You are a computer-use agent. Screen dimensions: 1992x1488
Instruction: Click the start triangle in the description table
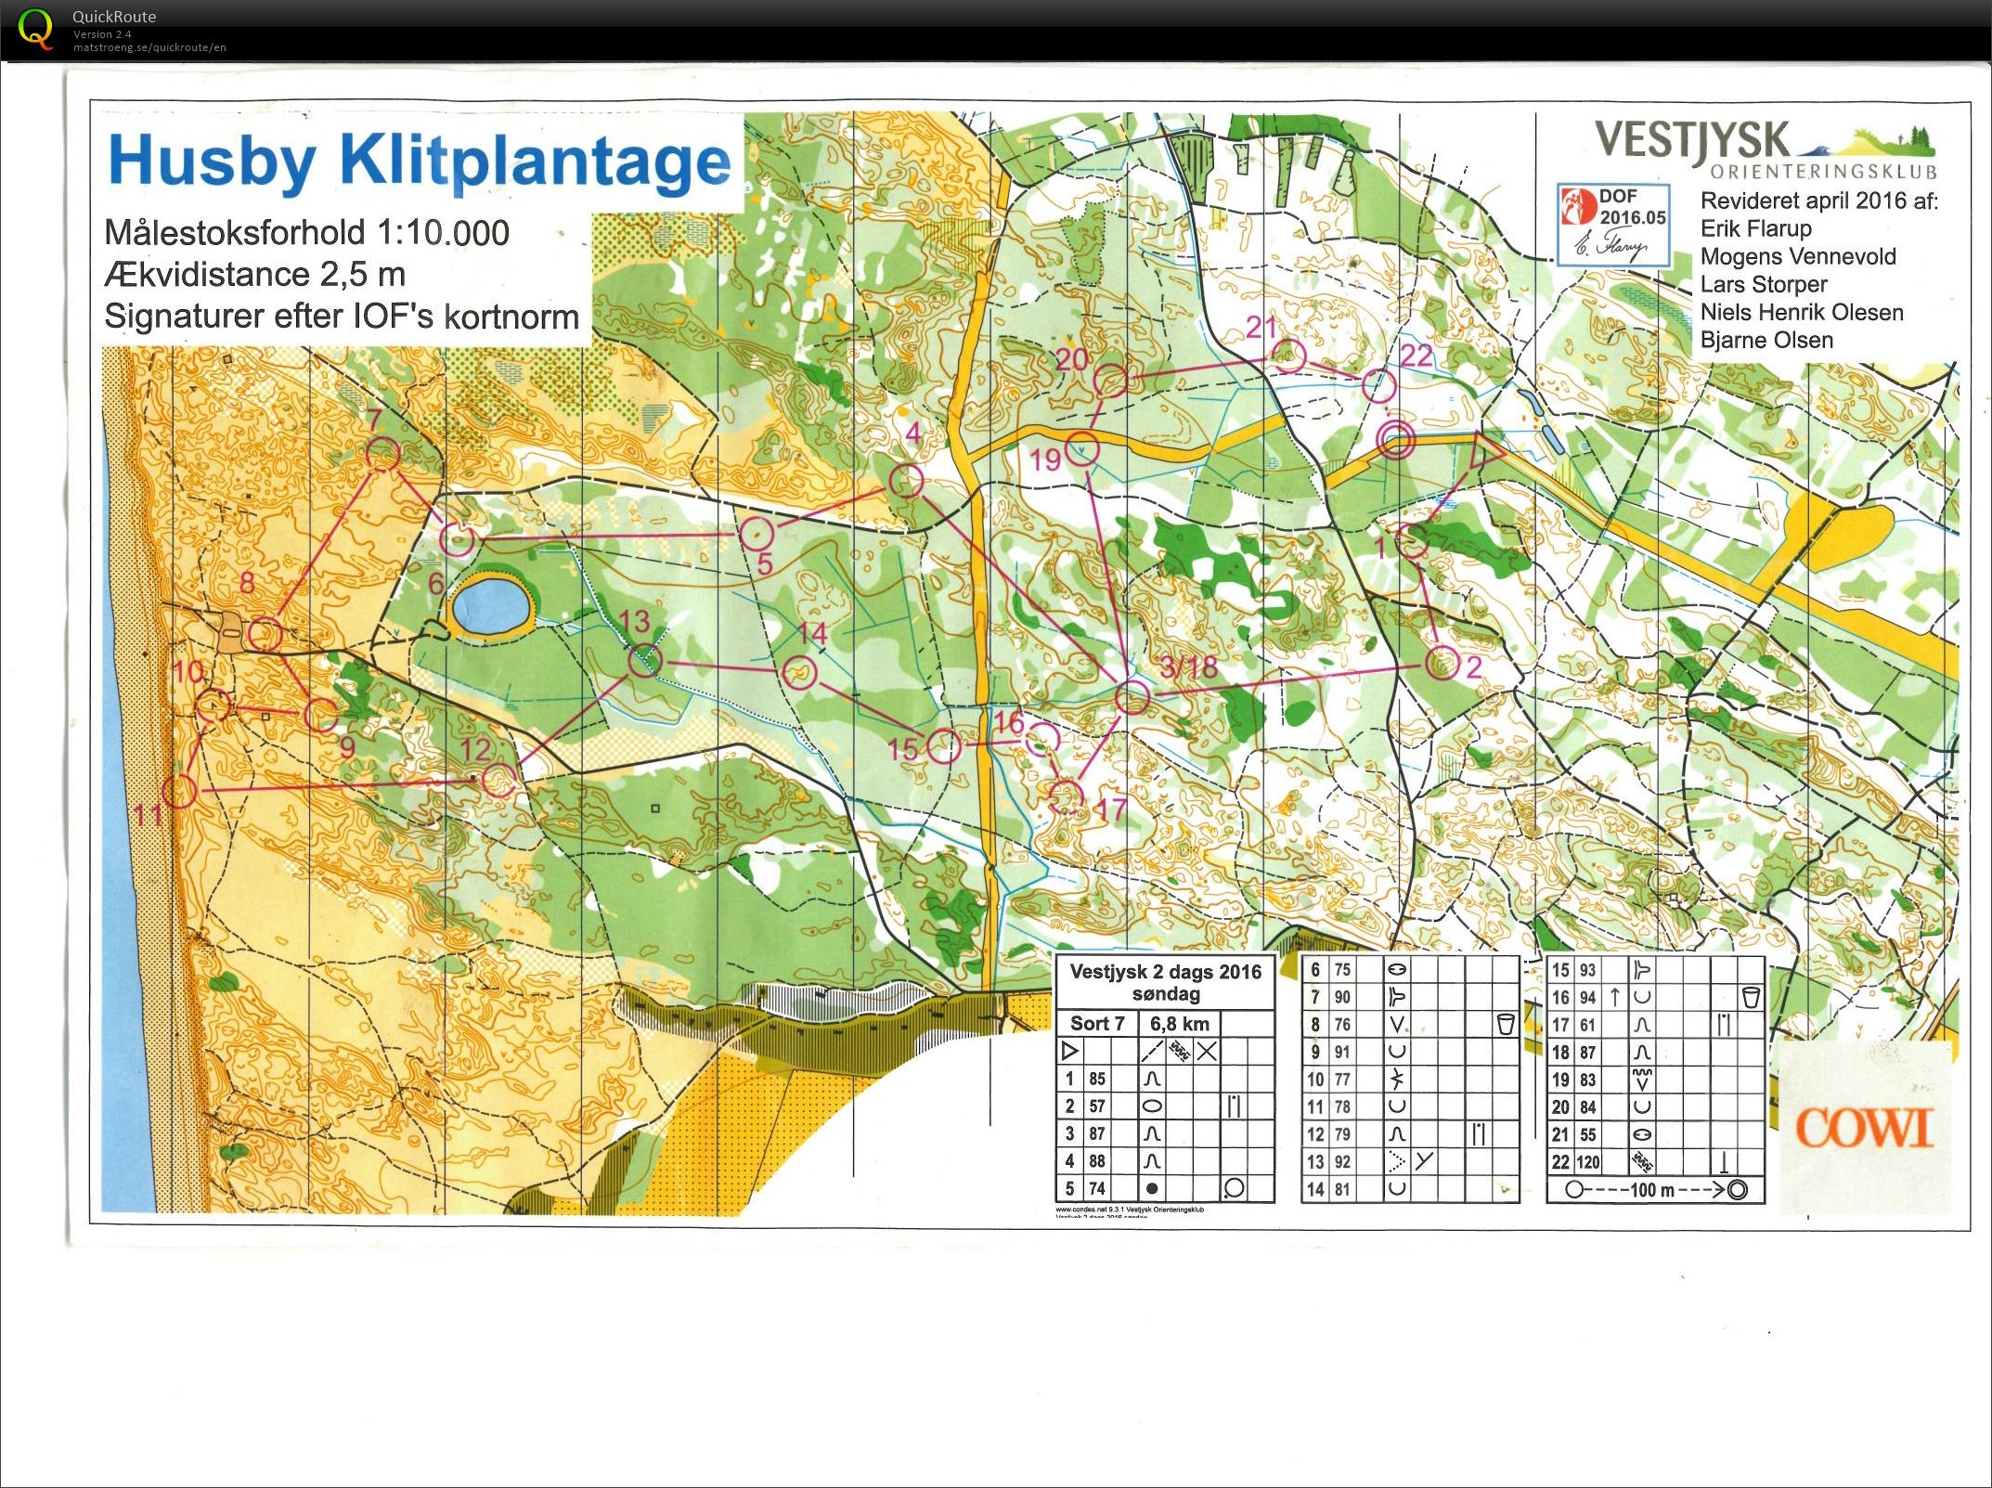1069,1052
